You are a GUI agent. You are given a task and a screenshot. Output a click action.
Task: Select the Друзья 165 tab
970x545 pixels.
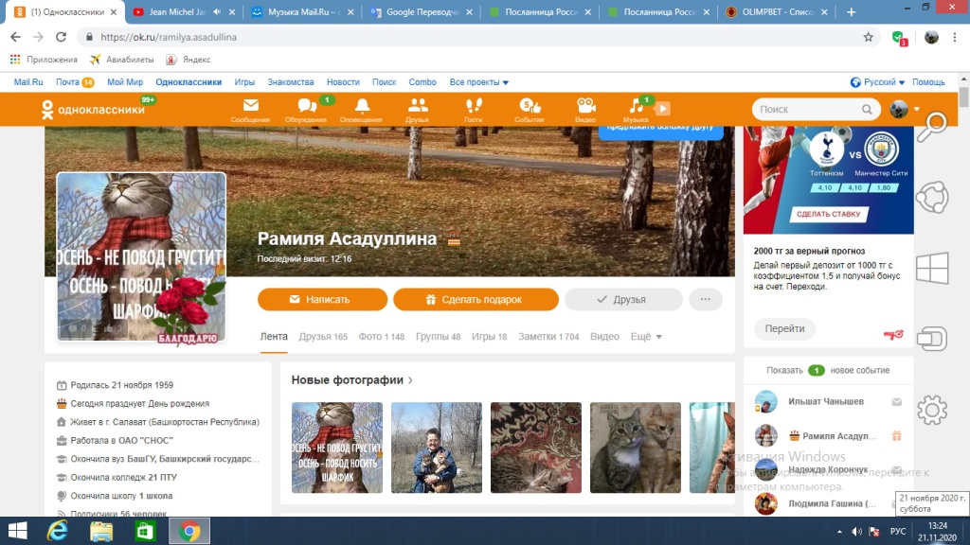point(323,337)
